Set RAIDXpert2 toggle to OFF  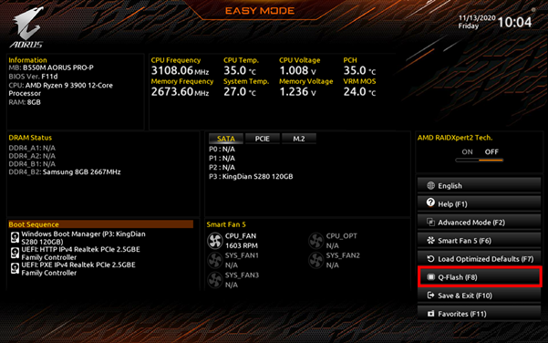491,151
